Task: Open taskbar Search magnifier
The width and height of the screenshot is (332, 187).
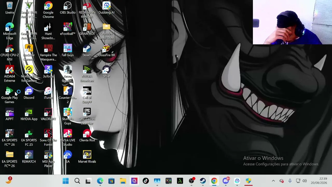Action: click(77, 181)
